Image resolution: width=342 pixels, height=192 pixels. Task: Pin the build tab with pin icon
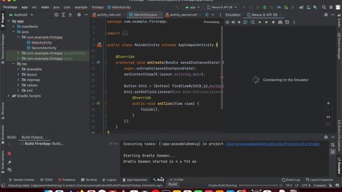(x=10, y=162)
